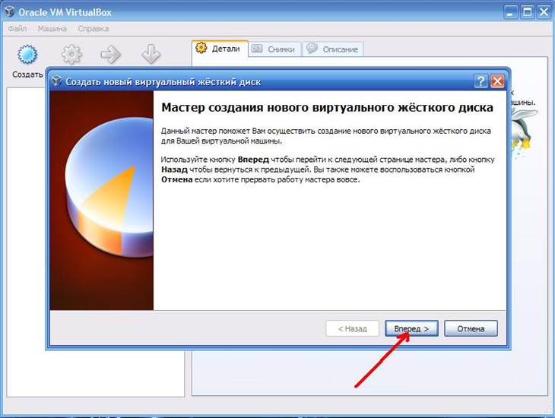Click the < Назад button in the wizard

(352, 329)
